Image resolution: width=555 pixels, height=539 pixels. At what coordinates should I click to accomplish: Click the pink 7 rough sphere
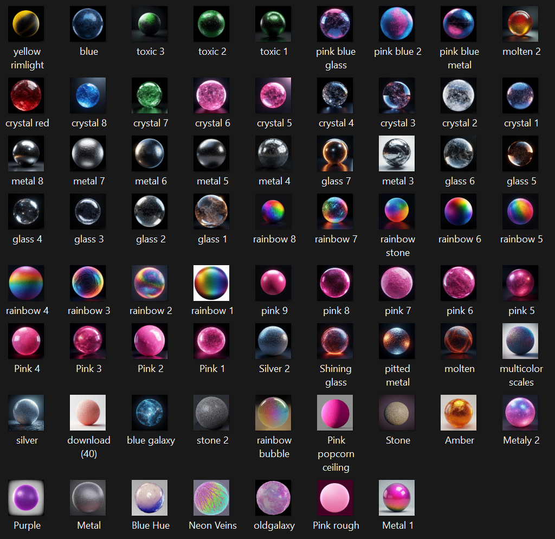click(396, 283)
